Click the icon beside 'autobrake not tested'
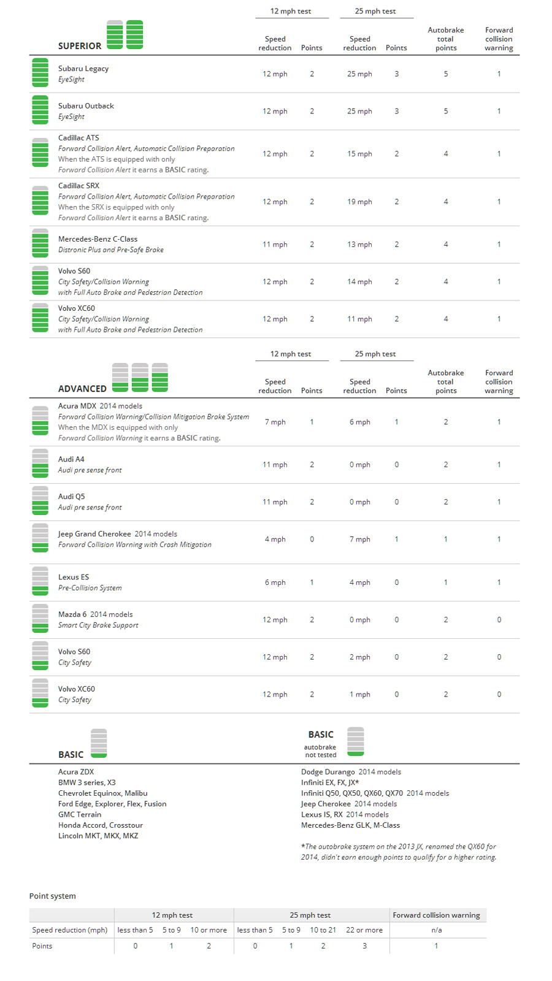 tap(355, 742)
